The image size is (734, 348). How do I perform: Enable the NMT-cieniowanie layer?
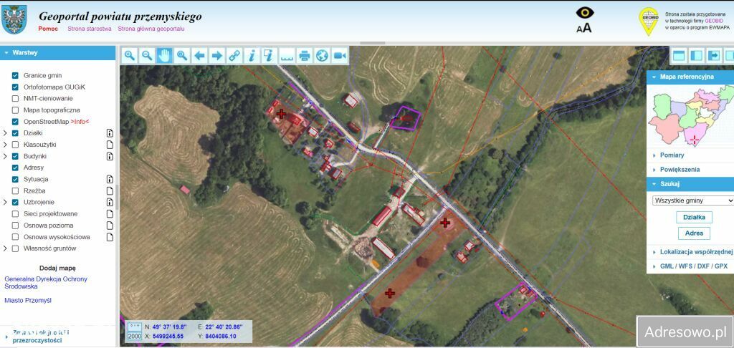[15, 99]
